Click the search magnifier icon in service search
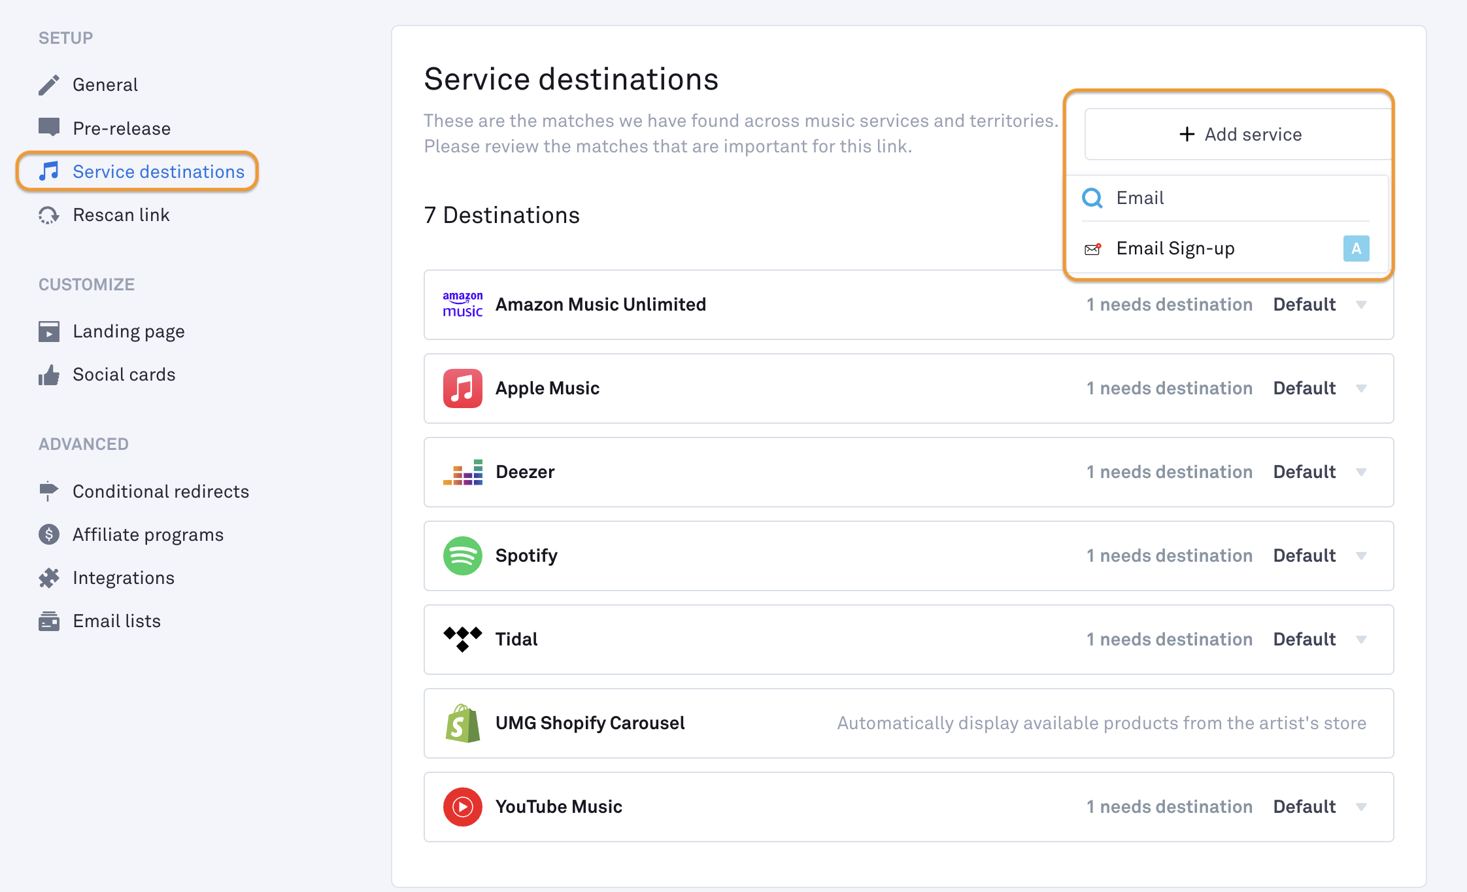 [1092, 197]
